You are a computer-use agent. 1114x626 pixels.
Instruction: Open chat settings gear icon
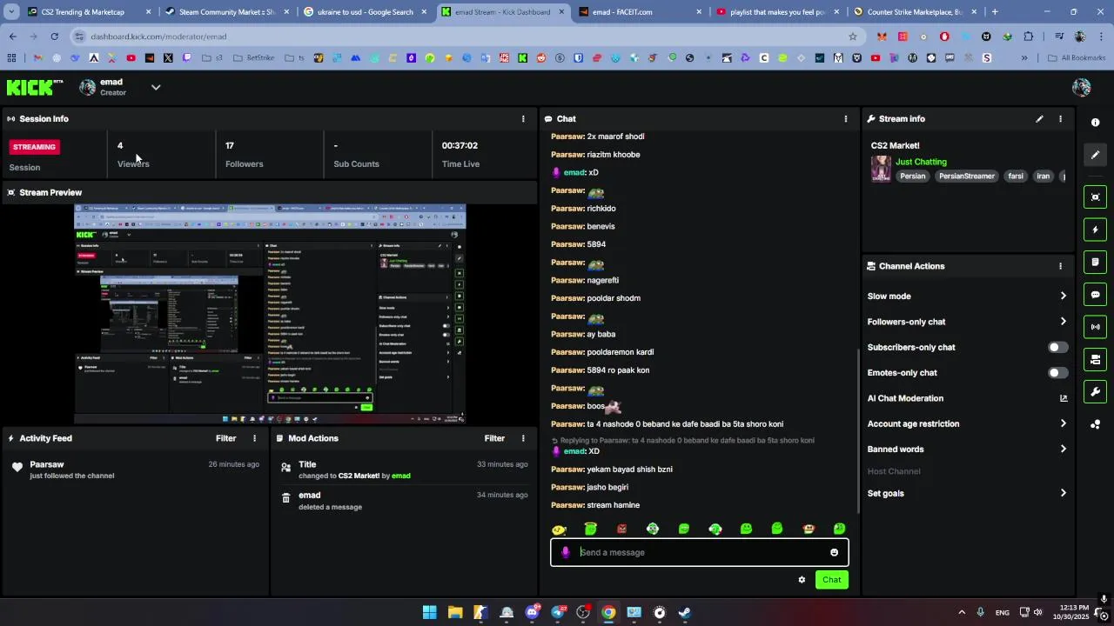click(x=802, y=580)
